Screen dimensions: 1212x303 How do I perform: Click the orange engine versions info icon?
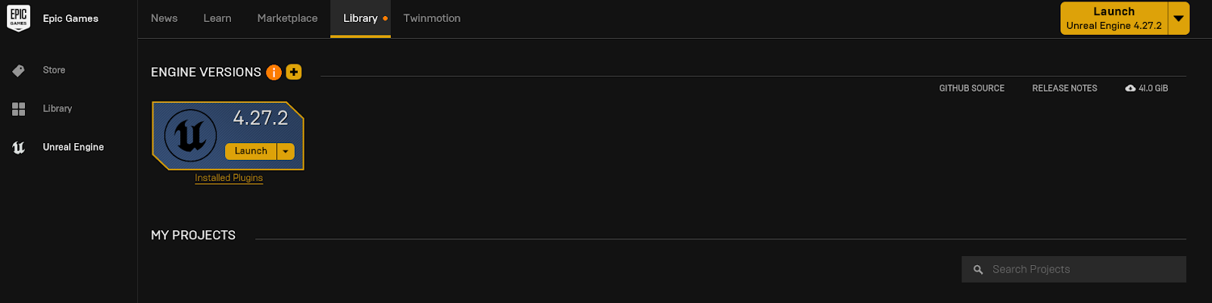[274, 72]
